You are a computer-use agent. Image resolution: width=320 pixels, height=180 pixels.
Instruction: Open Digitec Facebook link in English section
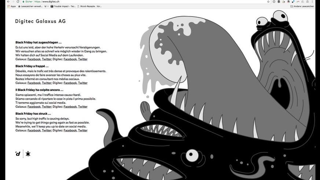coord(70,131)
